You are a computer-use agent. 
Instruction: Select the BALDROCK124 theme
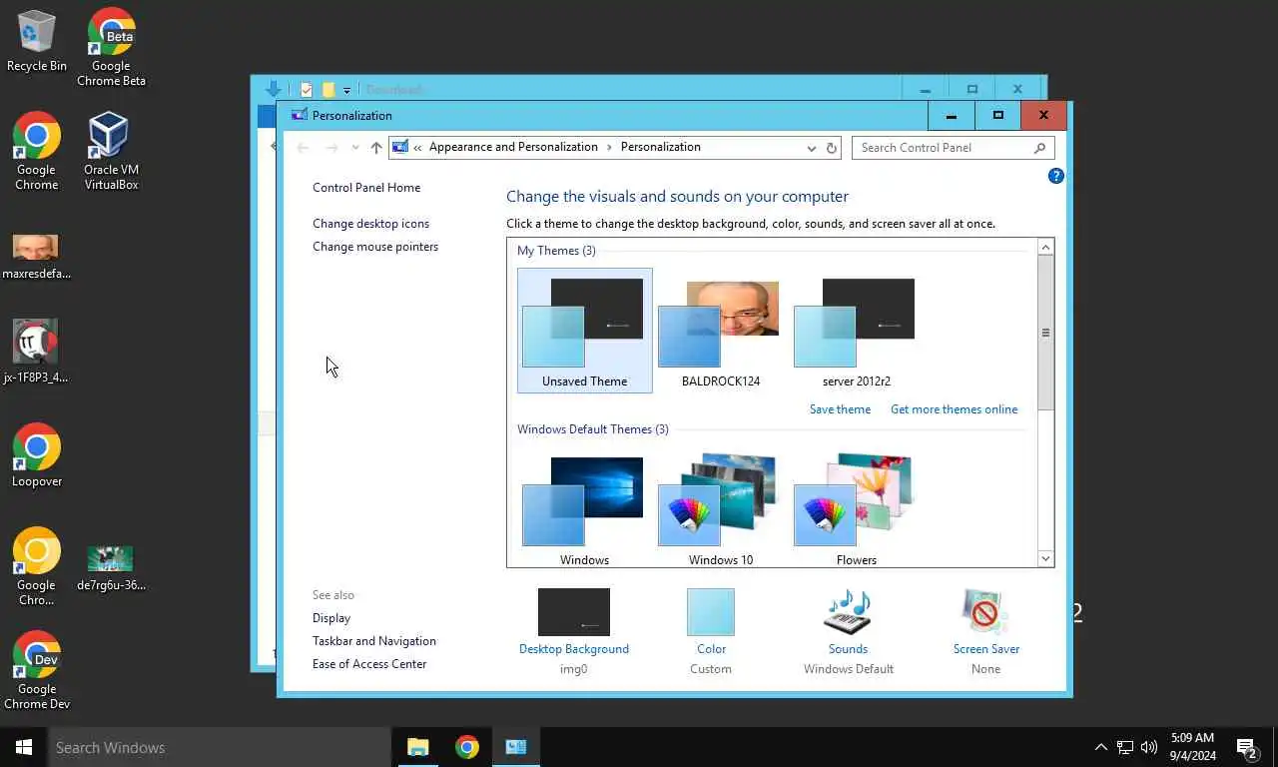[x=721, y=331]
